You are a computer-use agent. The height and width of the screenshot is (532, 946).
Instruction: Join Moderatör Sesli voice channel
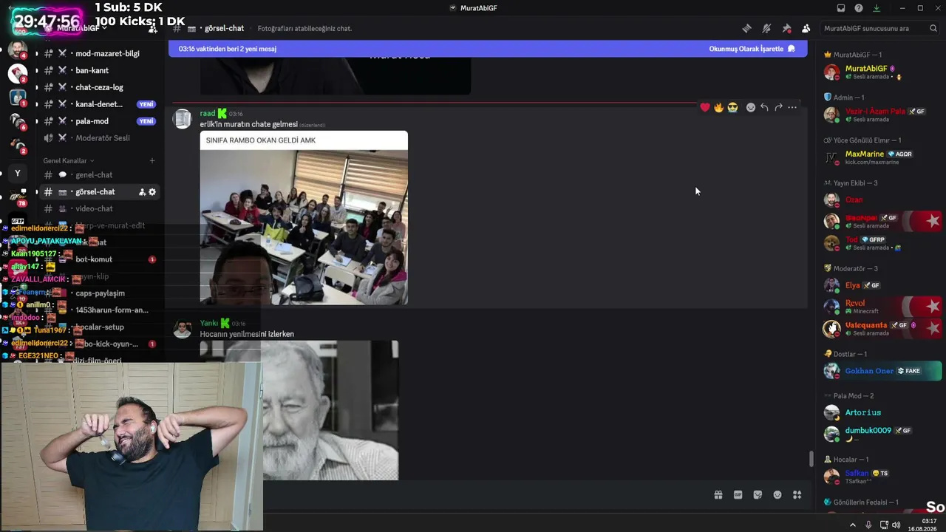[100, 138]
